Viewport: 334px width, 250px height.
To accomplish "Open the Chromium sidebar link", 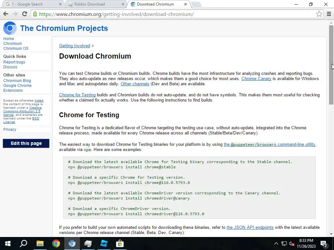I will (x=12, y=44).
